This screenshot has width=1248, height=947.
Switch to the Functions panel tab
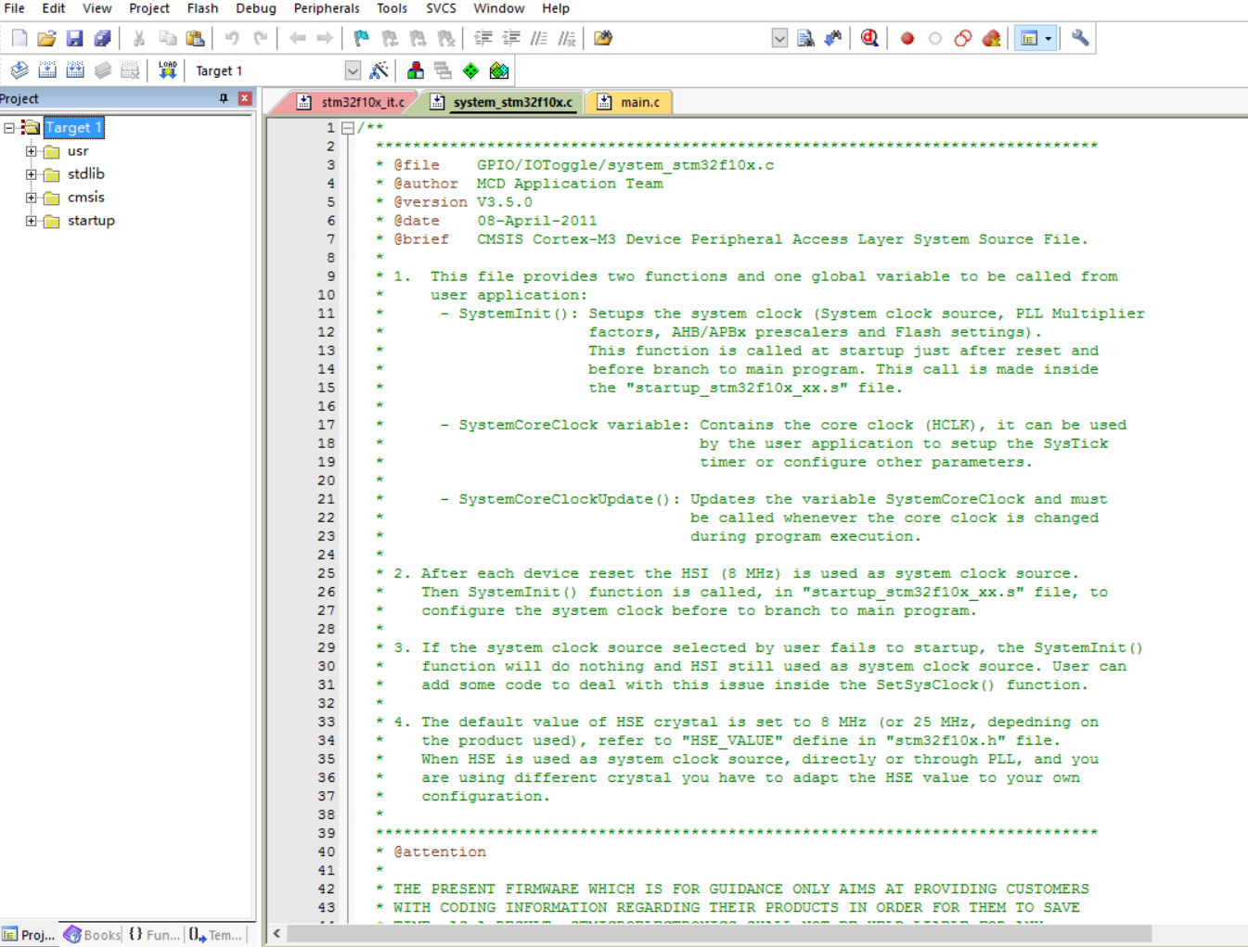[154, 935]
